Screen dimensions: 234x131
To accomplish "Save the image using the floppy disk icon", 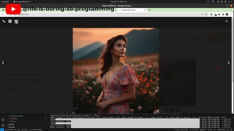I will [16, 22].
